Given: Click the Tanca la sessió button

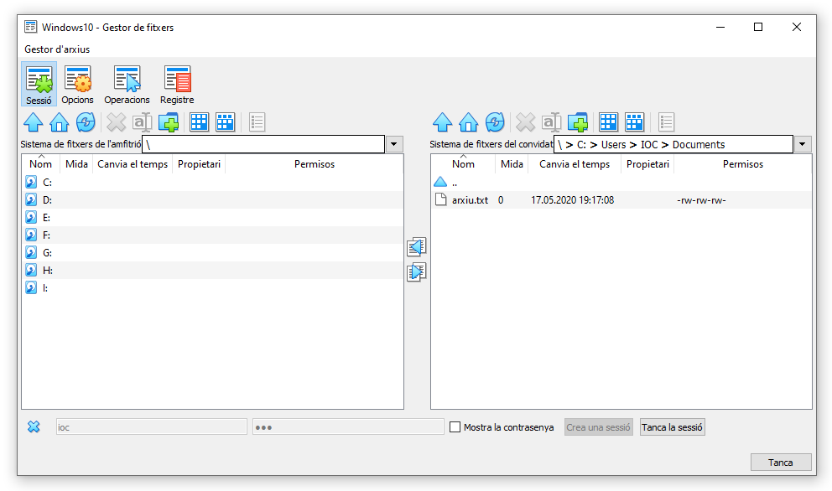Looking at the screenshot, I should [673, 427].
